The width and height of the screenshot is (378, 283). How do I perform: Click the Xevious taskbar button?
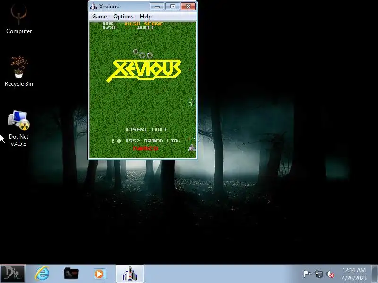[x=130, y=274]
